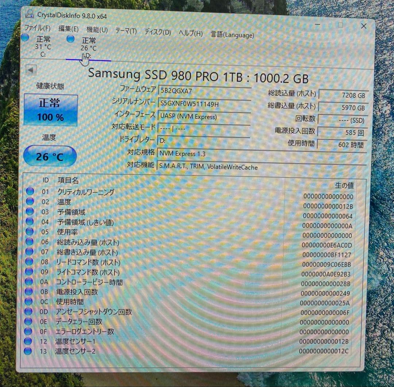The height and width of the screenshot is (387, 394).
Task: Select attribute name エラーログエントリー数
Action: (x=84, y=332)
